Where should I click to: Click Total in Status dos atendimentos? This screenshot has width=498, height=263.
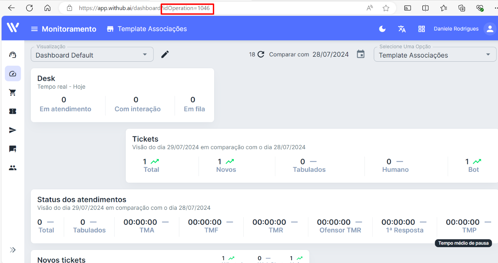coord(46,226)
